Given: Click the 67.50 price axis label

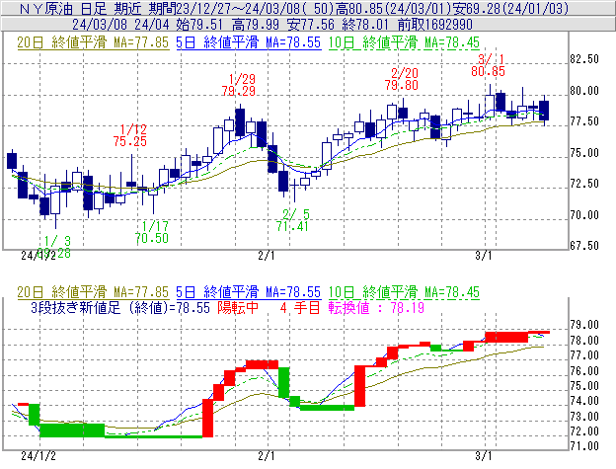Looking at the screenshot, I should click(584, 246).
